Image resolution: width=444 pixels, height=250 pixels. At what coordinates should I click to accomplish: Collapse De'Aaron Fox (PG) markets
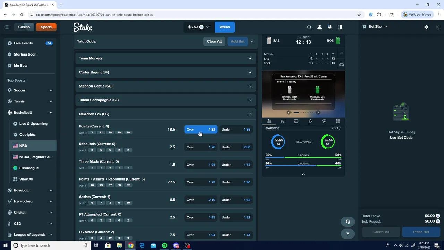166,114
